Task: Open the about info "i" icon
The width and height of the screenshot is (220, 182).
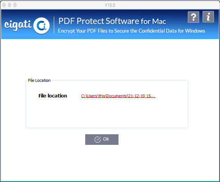Action: [x=208, y=17]
